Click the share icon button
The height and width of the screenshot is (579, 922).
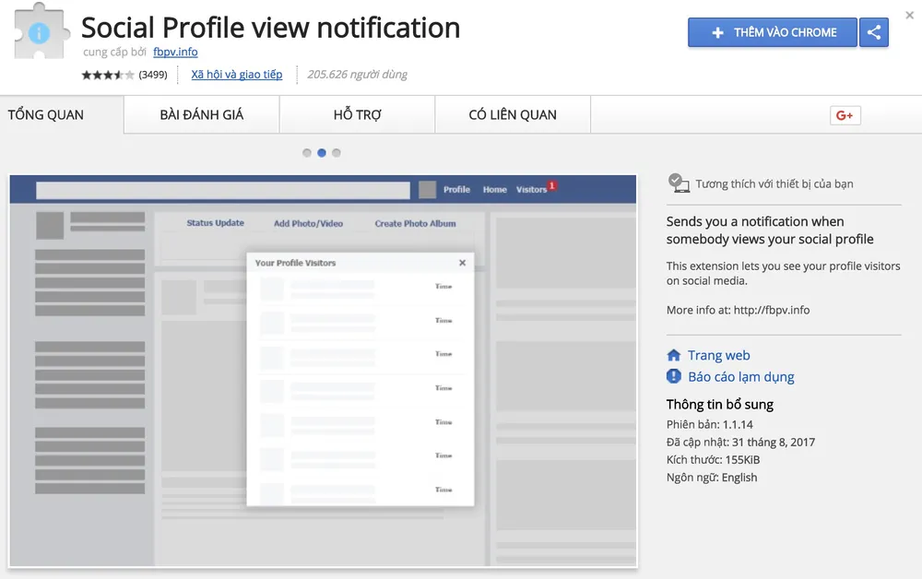pos(874,32)
